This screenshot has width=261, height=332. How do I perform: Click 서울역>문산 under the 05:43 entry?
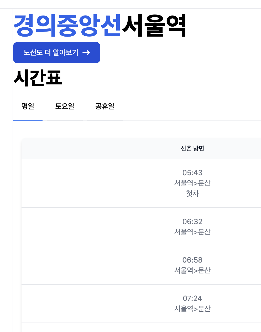[x=192, y=183]
